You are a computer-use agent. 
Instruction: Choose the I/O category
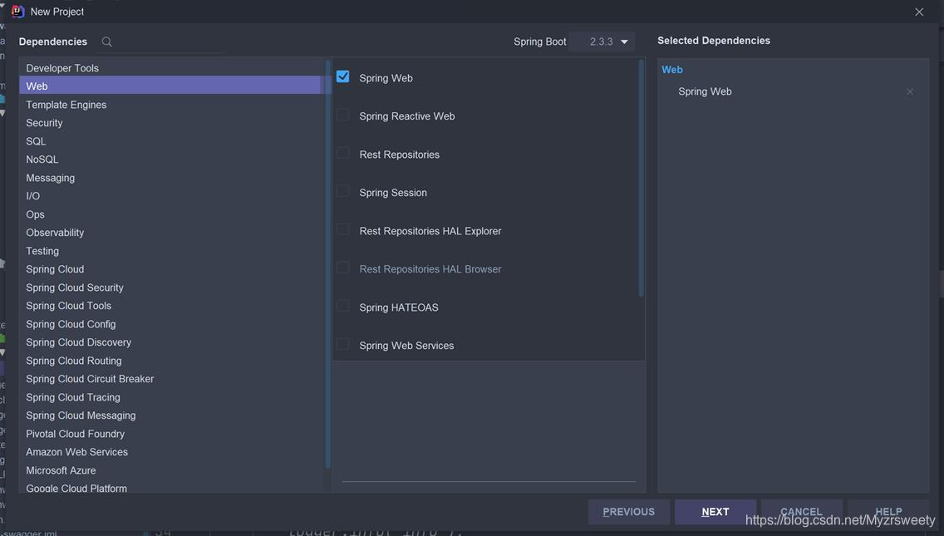tap(171, 196)
